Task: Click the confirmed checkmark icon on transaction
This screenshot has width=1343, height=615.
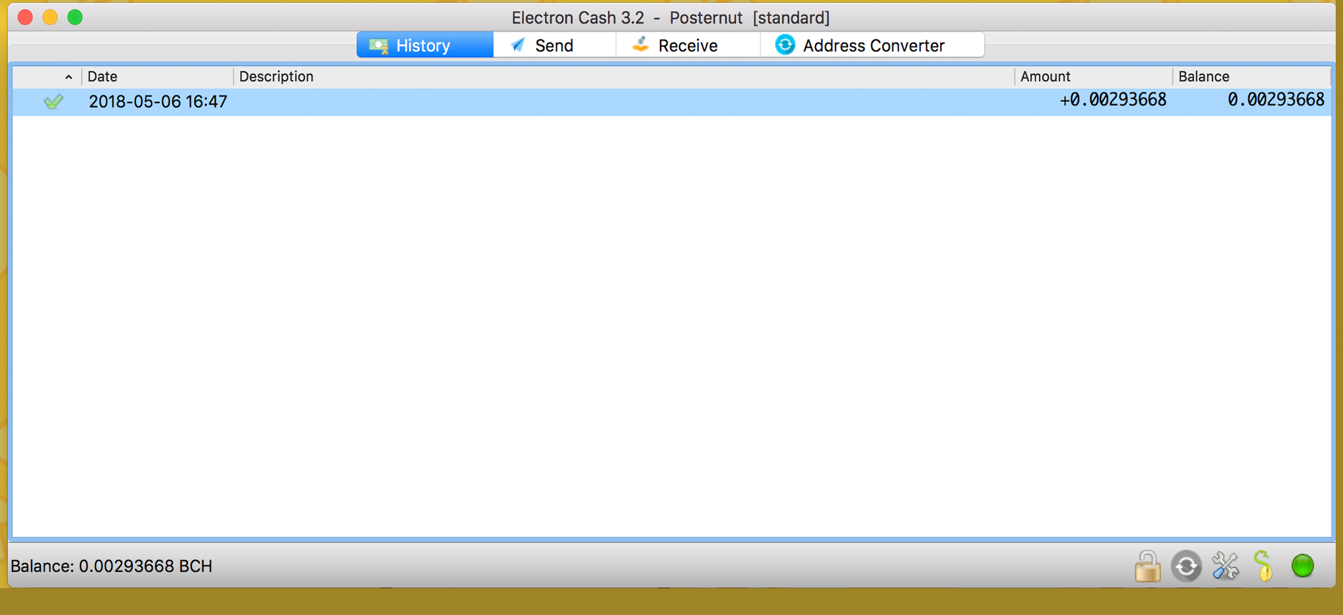Action: point(54,102)
